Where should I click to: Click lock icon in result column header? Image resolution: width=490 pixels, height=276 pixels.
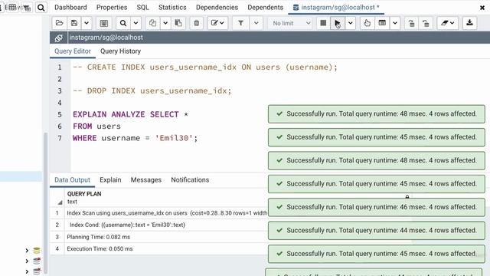(407, 196)
